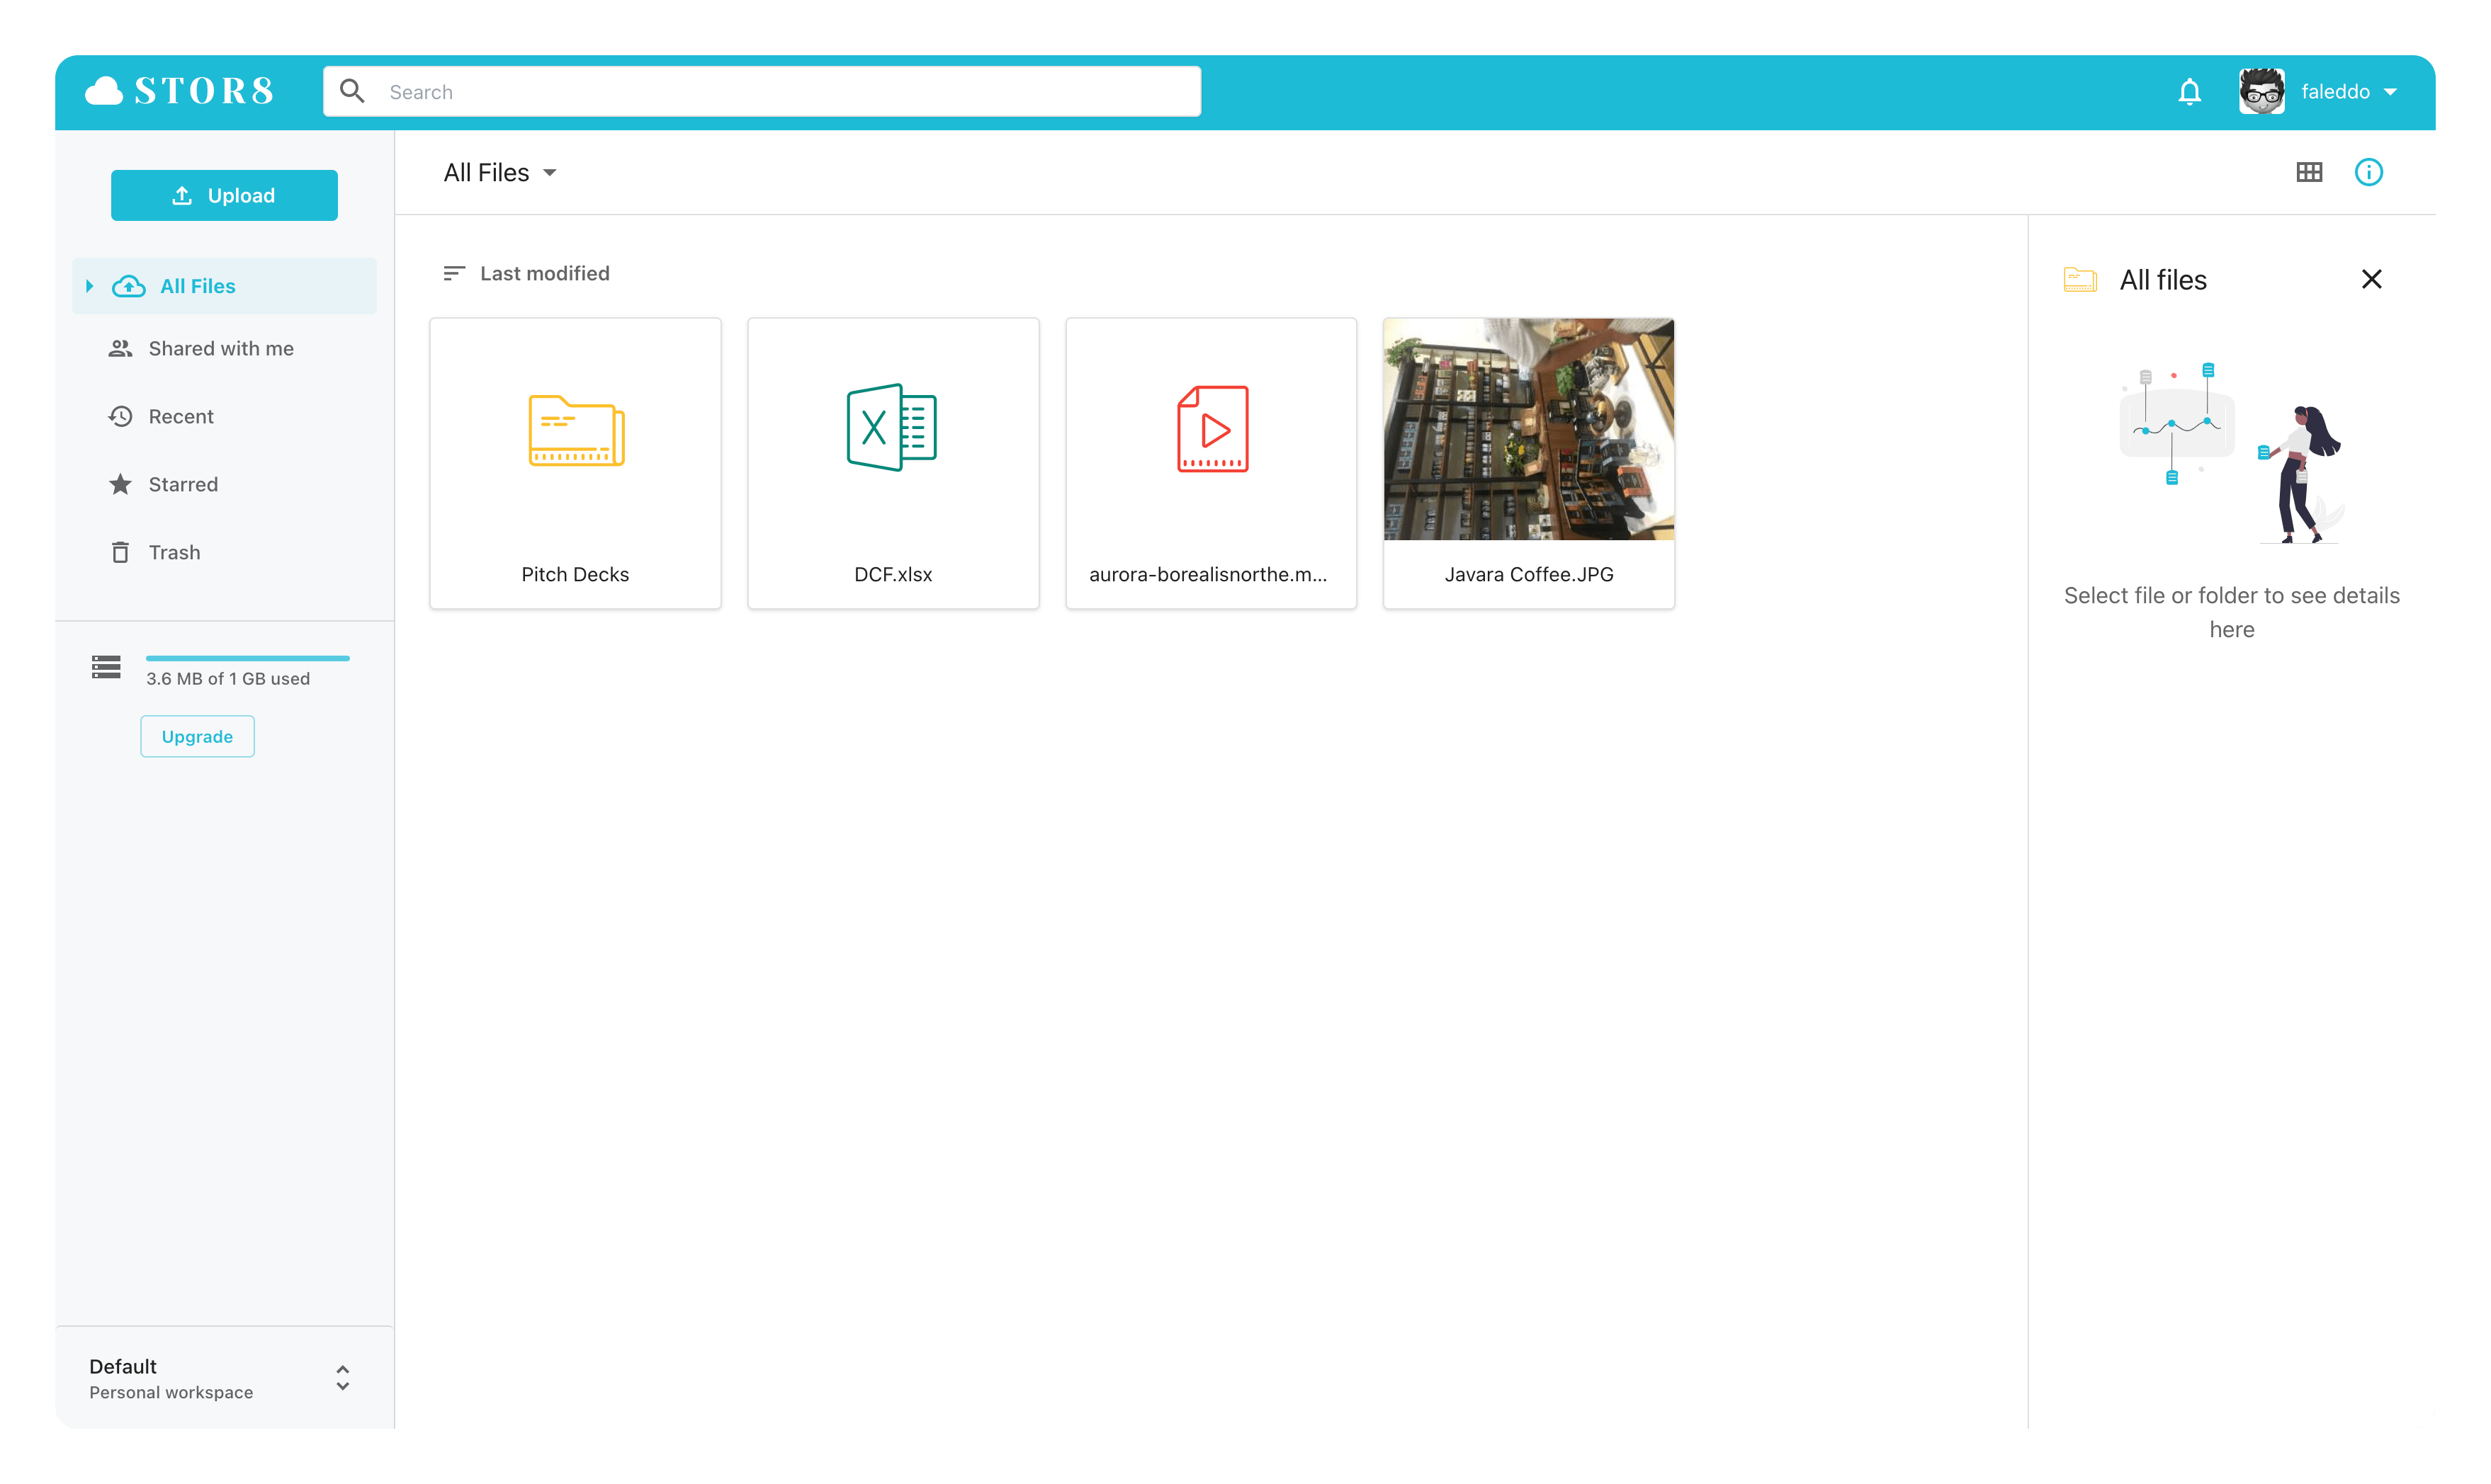The height and width of the screenshot is (1484, 2491).
Task: Select the Javara Coffee.JPG thumbnail
Action: tap(1527, 430)
